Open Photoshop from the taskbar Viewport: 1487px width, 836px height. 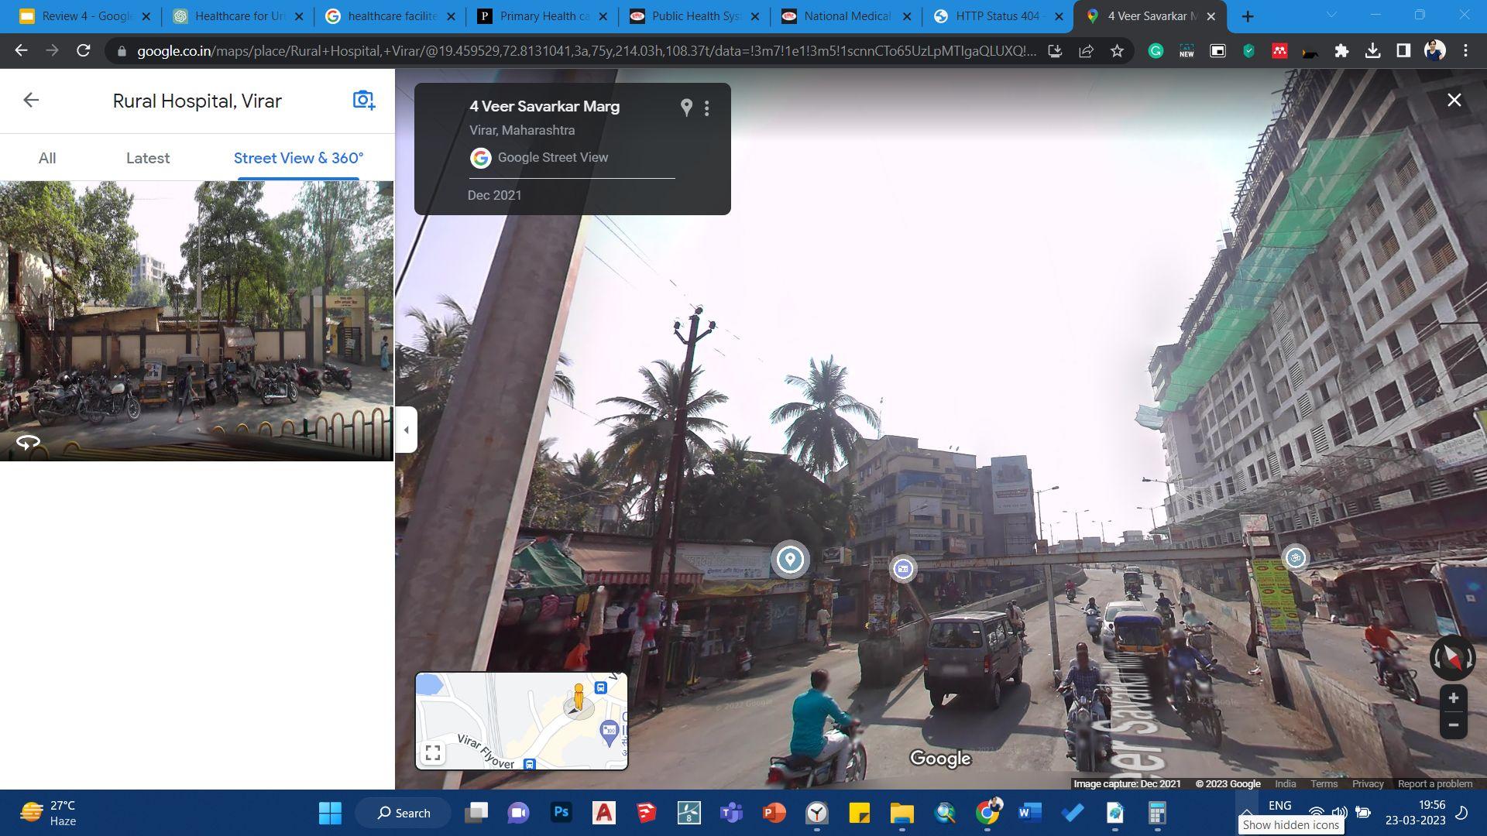561,813
